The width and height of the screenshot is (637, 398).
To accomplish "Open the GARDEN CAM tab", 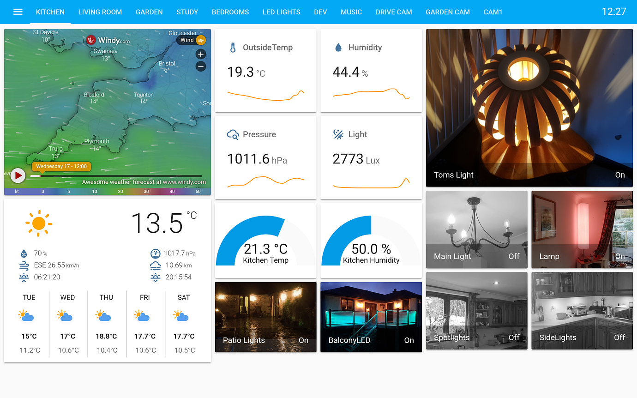I will tap(447, 12).
